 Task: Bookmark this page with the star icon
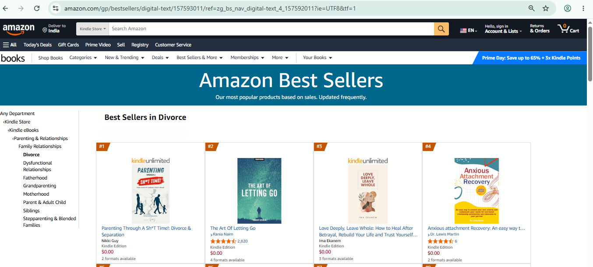(x=546, y=8)
